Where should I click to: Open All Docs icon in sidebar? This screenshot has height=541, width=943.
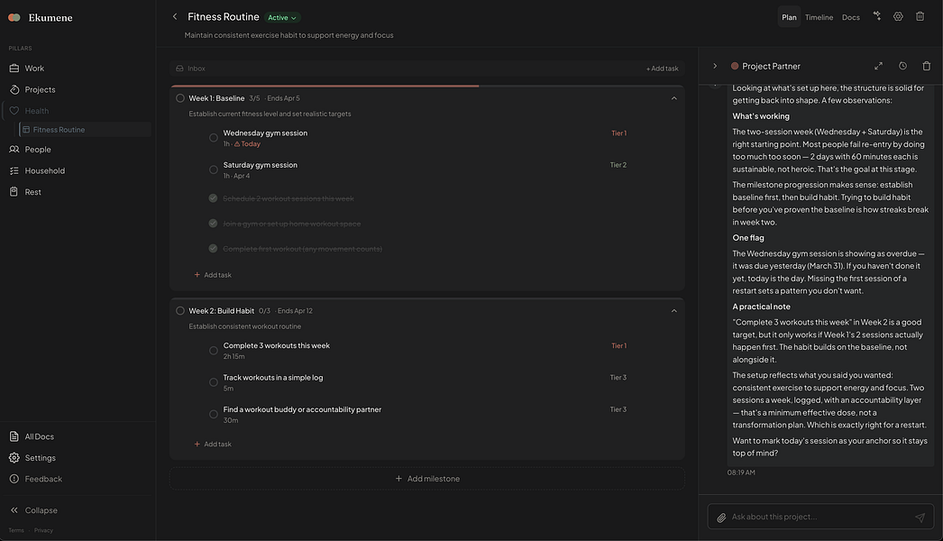(14, 436)
